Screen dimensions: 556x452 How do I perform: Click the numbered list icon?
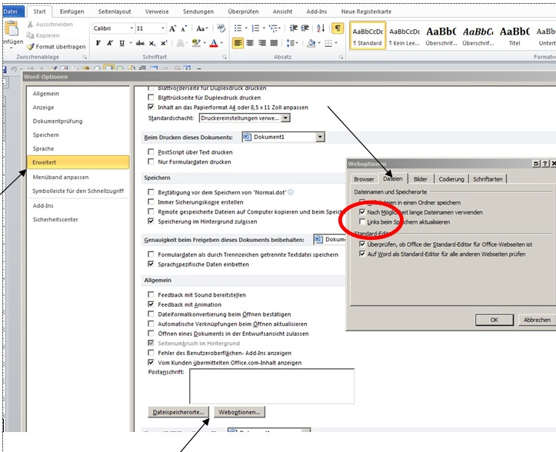click(255, 28)
